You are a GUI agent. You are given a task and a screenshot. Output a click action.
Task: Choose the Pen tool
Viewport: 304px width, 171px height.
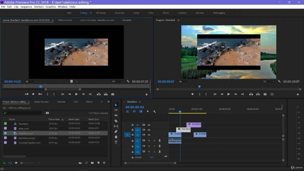pos(116,131)
